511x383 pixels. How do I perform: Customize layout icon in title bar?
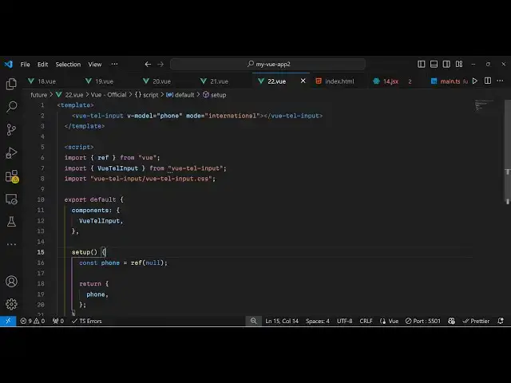coord(459,64)
